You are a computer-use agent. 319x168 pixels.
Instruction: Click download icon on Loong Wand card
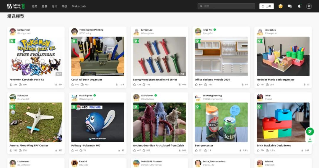pos(180,84)
